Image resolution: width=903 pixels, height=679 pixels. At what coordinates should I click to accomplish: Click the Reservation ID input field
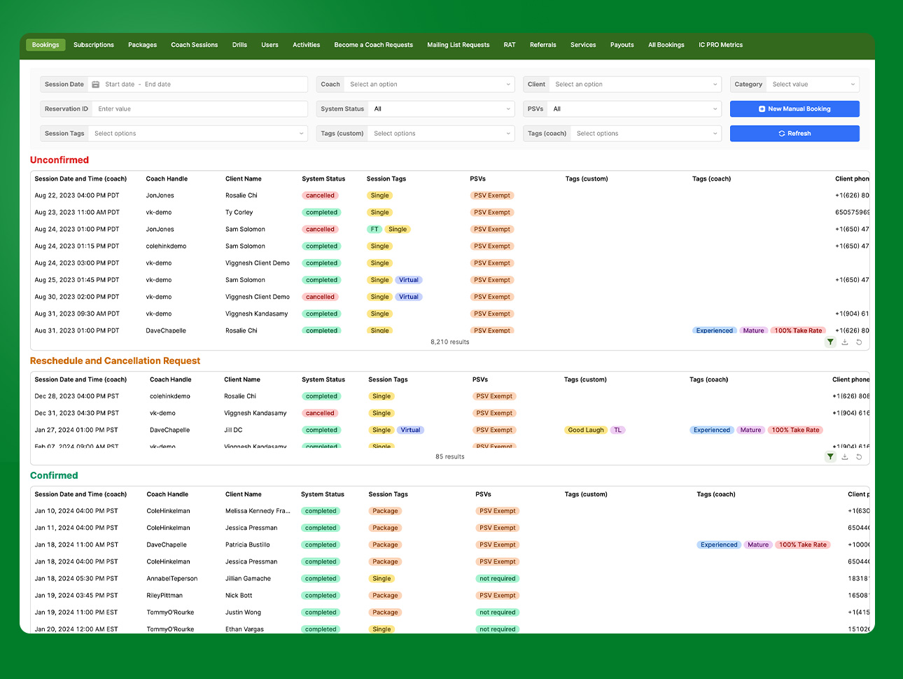point(199,109)
